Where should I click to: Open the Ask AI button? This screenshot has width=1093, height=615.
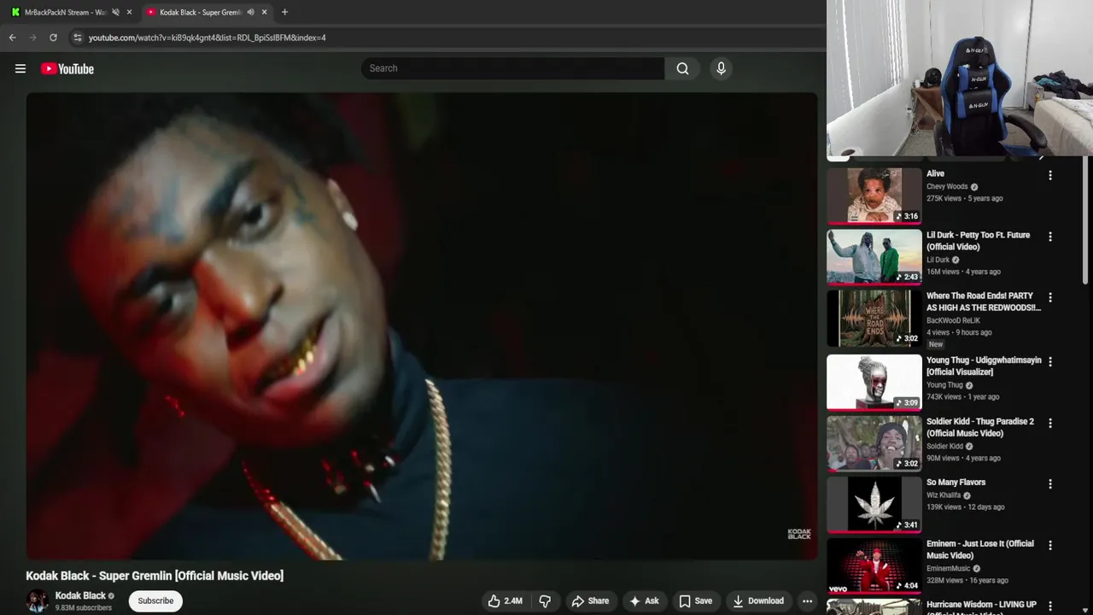(x=644, y=600)
